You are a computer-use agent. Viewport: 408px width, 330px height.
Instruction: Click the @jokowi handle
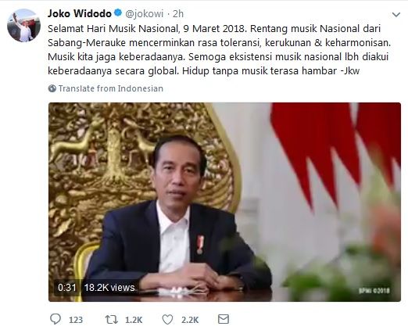pyautogui.click(x=145, y=14)
